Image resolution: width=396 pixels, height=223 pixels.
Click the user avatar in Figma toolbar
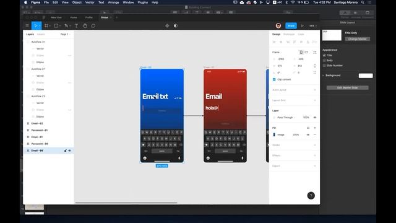click(278, 26)
